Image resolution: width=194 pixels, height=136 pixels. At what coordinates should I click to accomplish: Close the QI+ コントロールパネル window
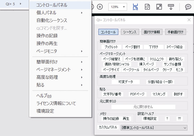tap(189, 20)
